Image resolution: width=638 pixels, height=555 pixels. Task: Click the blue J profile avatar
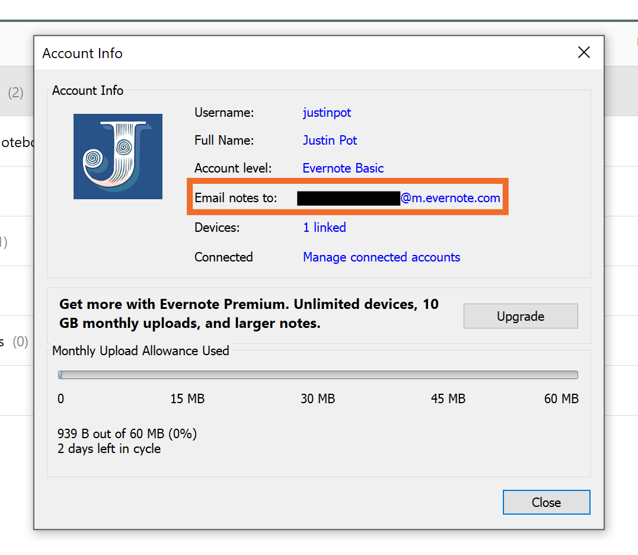pyautogui.click(x=117, y=157)
